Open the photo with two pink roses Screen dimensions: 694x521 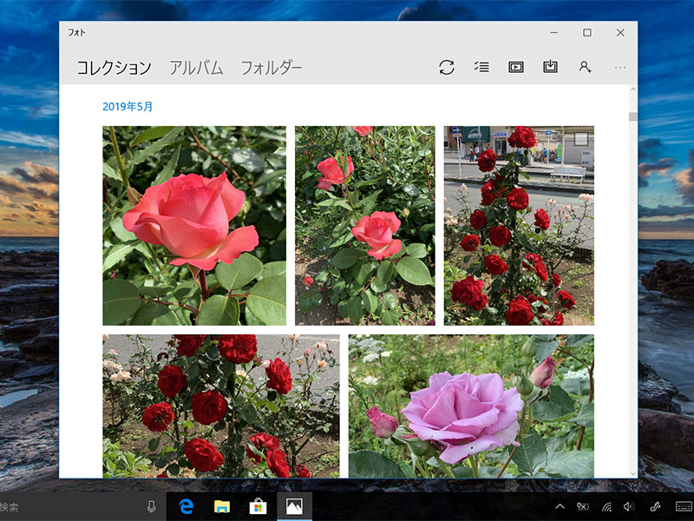point(365,226)
